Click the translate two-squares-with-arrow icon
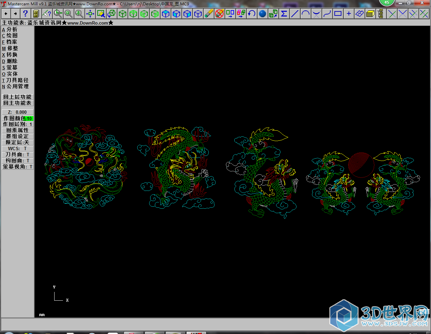The image size is (431, 334). [x=230, y=13]
